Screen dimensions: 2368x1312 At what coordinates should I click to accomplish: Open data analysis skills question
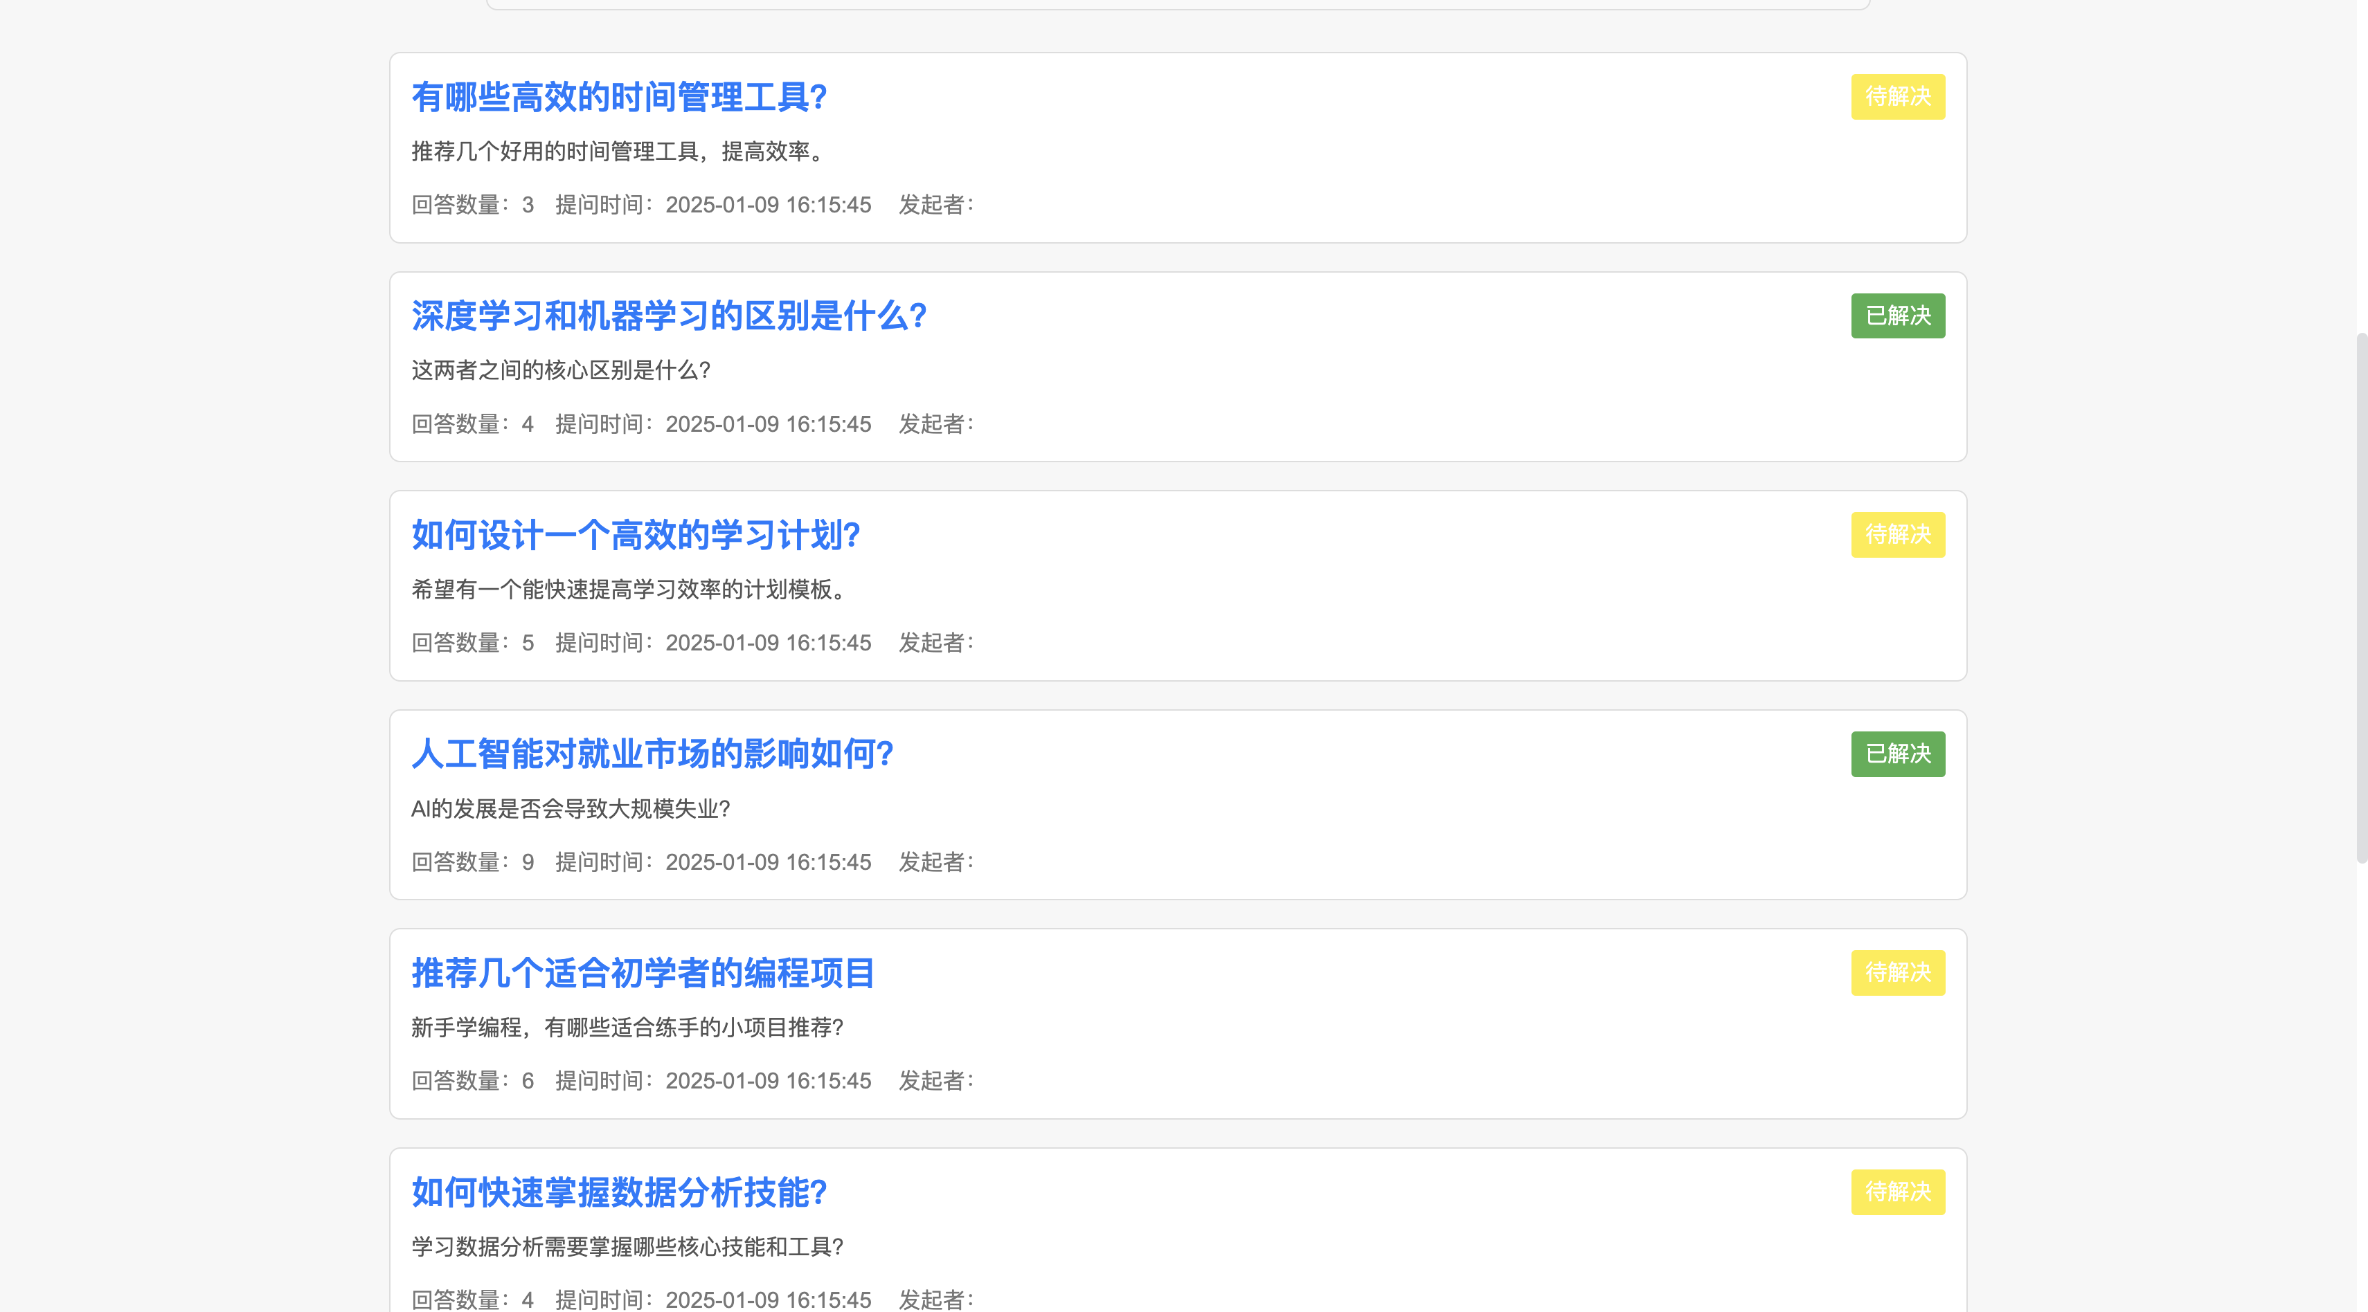pos(619,1192)
